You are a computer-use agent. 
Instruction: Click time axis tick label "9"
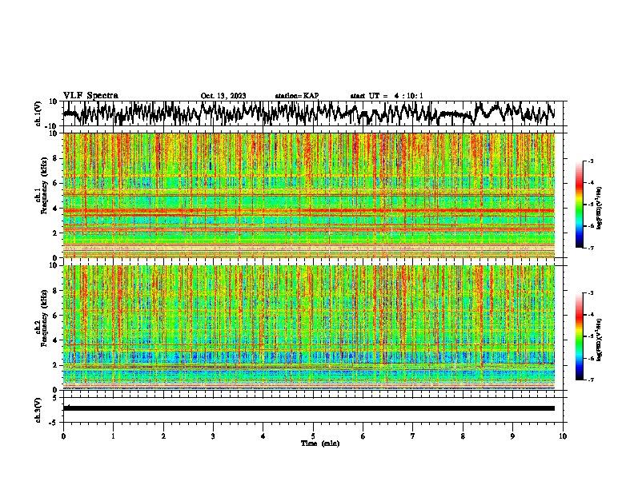[512, 436]
